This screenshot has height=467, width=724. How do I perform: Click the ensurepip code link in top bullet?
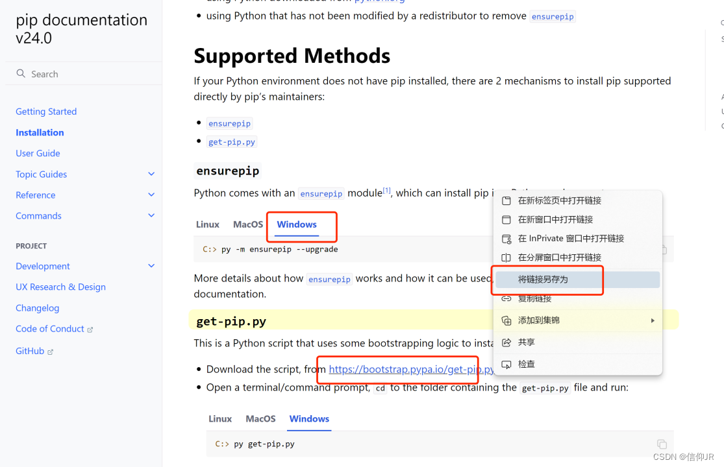553,17
